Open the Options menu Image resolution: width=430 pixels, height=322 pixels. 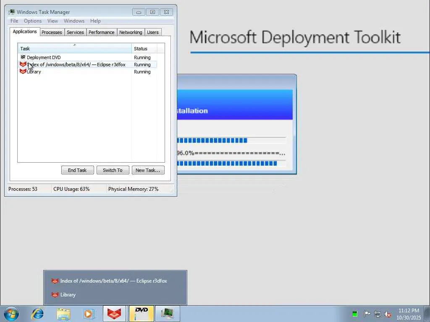pyautogui.click(x=33, y=21)
